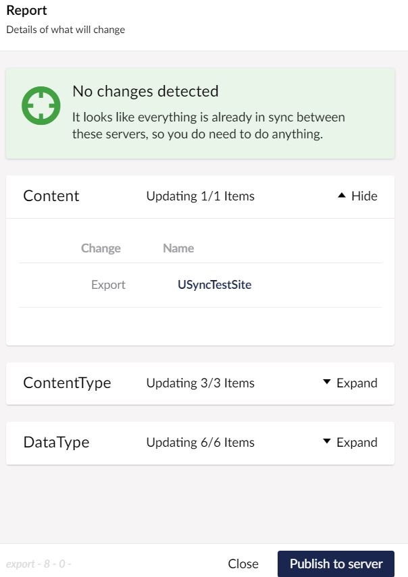Click the up triangle beside Hide
The image size is (408, 577).
(342, 196)
